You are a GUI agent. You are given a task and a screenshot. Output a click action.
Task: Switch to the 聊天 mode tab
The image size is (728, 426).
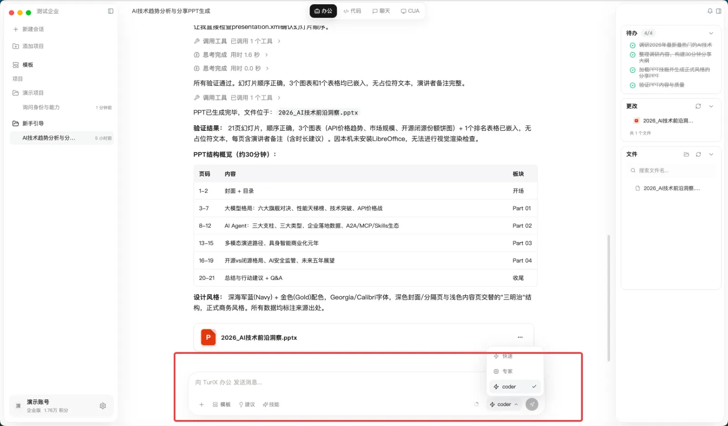click(x=381, y=11)
